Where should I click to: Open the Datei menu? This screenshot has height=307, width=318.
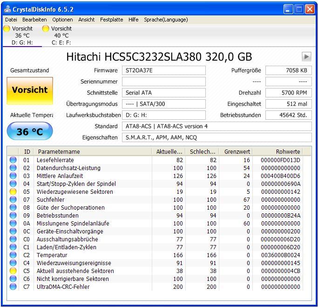11,20
